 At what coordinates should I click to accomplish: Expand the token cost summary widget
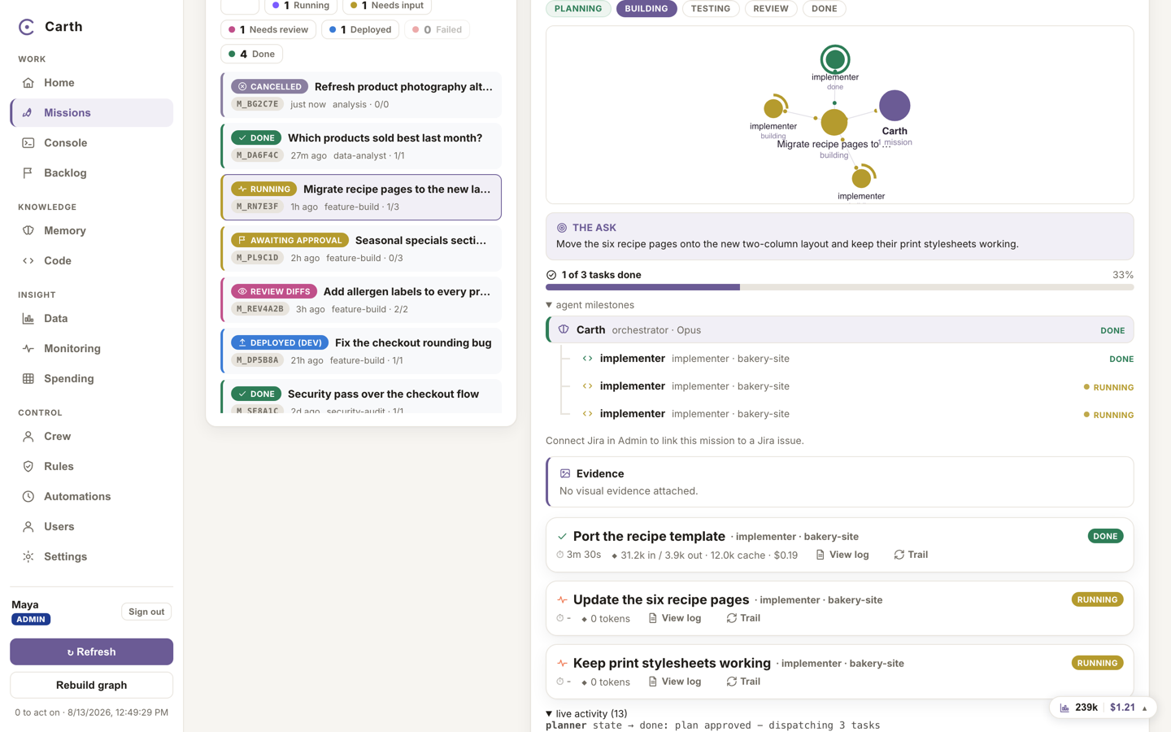point(1103,708)
